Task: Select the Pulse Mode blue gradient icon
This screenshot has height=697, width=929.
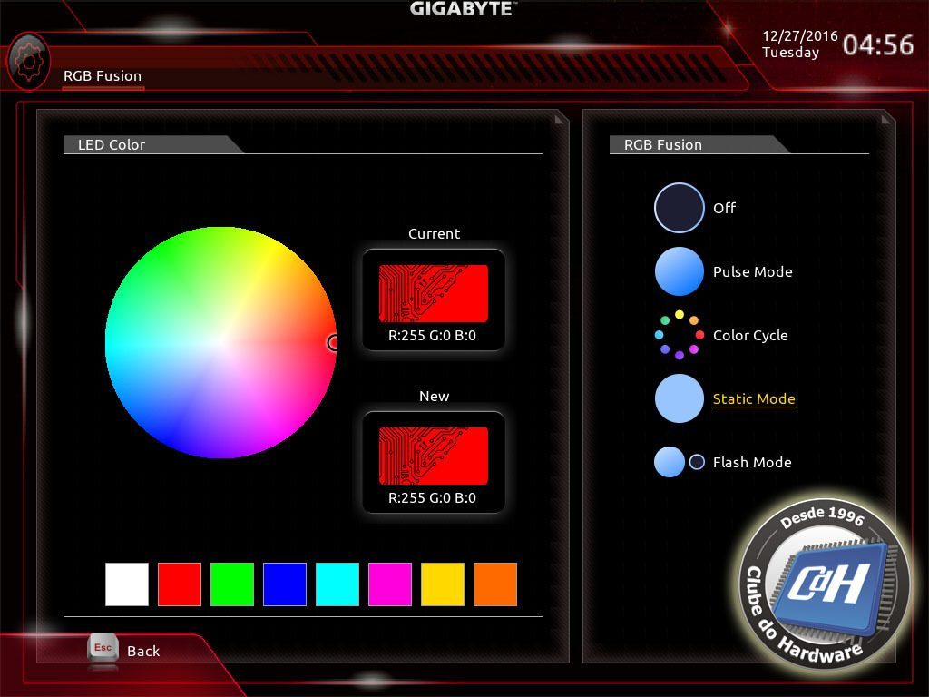Action: pyautogui.click(x=679, y=271)
